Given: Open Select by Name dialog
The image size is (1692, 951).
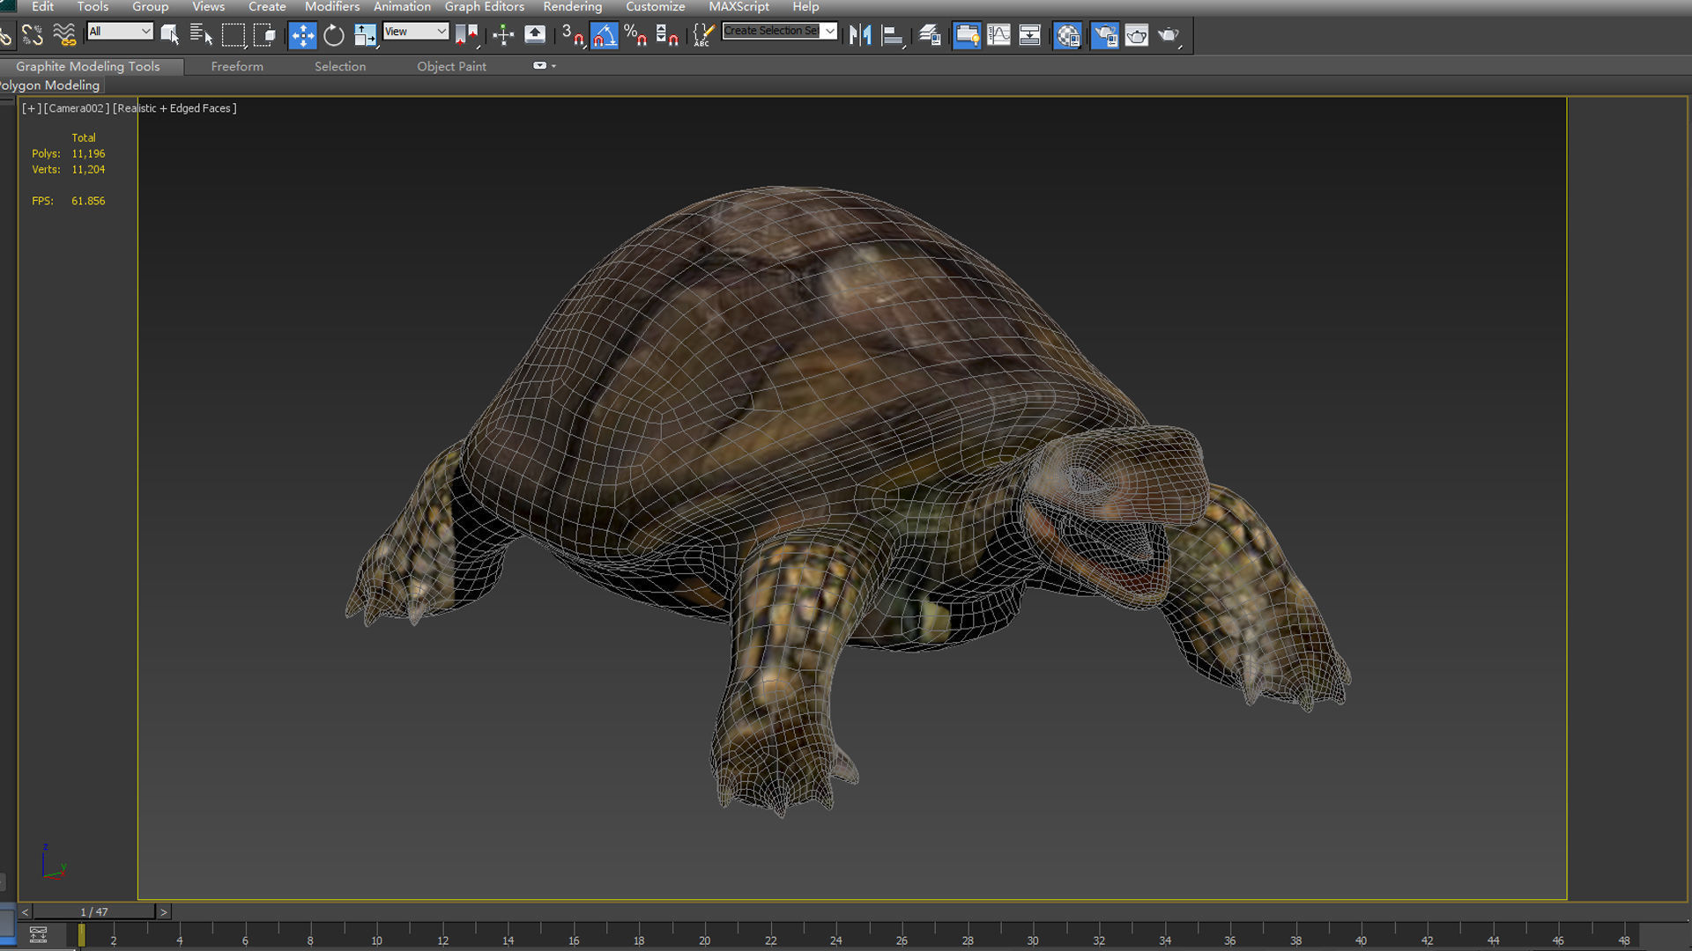Looking at the screenshot, I should click(201, 35).
